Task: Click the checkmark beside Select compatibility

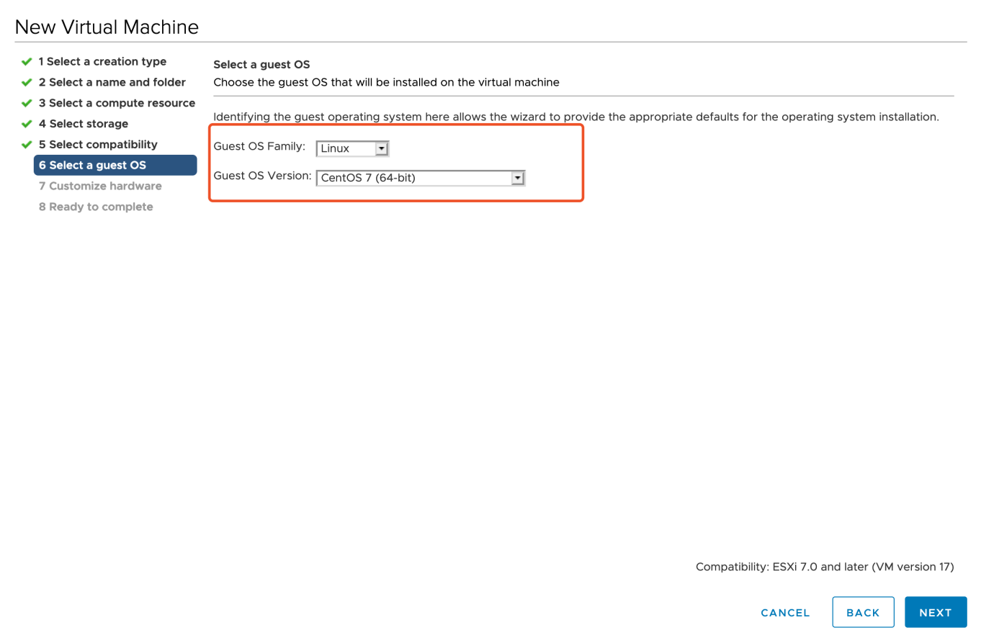Action: pyautogui.click(x=27, y=144)
